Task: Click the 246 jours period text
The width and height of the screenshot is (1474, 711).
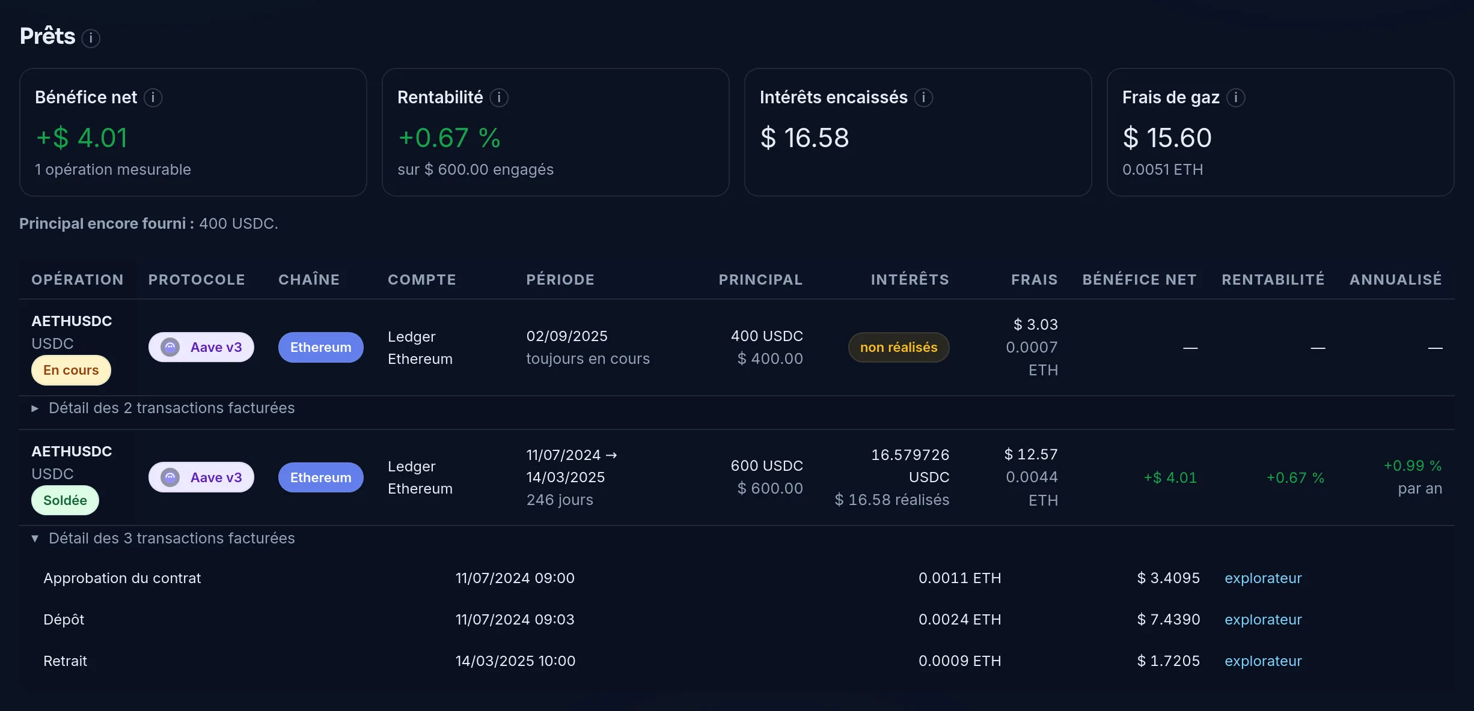Action: [x=560, y=500]
